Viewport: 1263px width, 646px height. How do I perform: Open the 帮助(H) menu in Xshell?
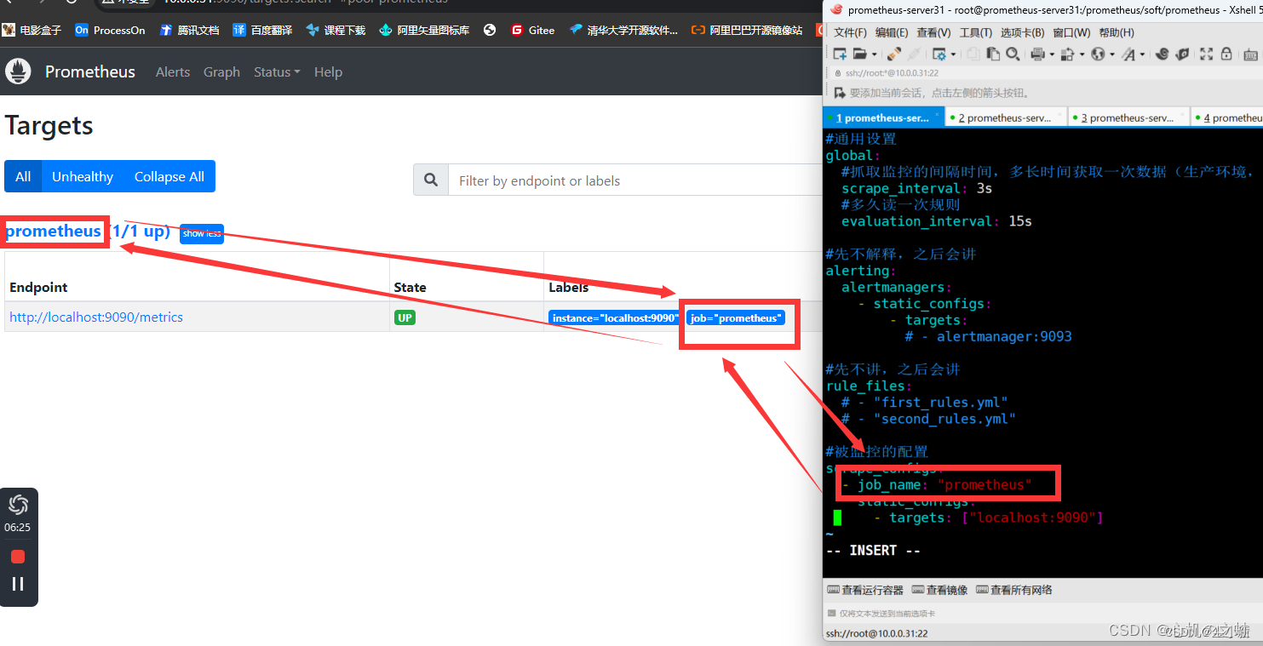1116,32
